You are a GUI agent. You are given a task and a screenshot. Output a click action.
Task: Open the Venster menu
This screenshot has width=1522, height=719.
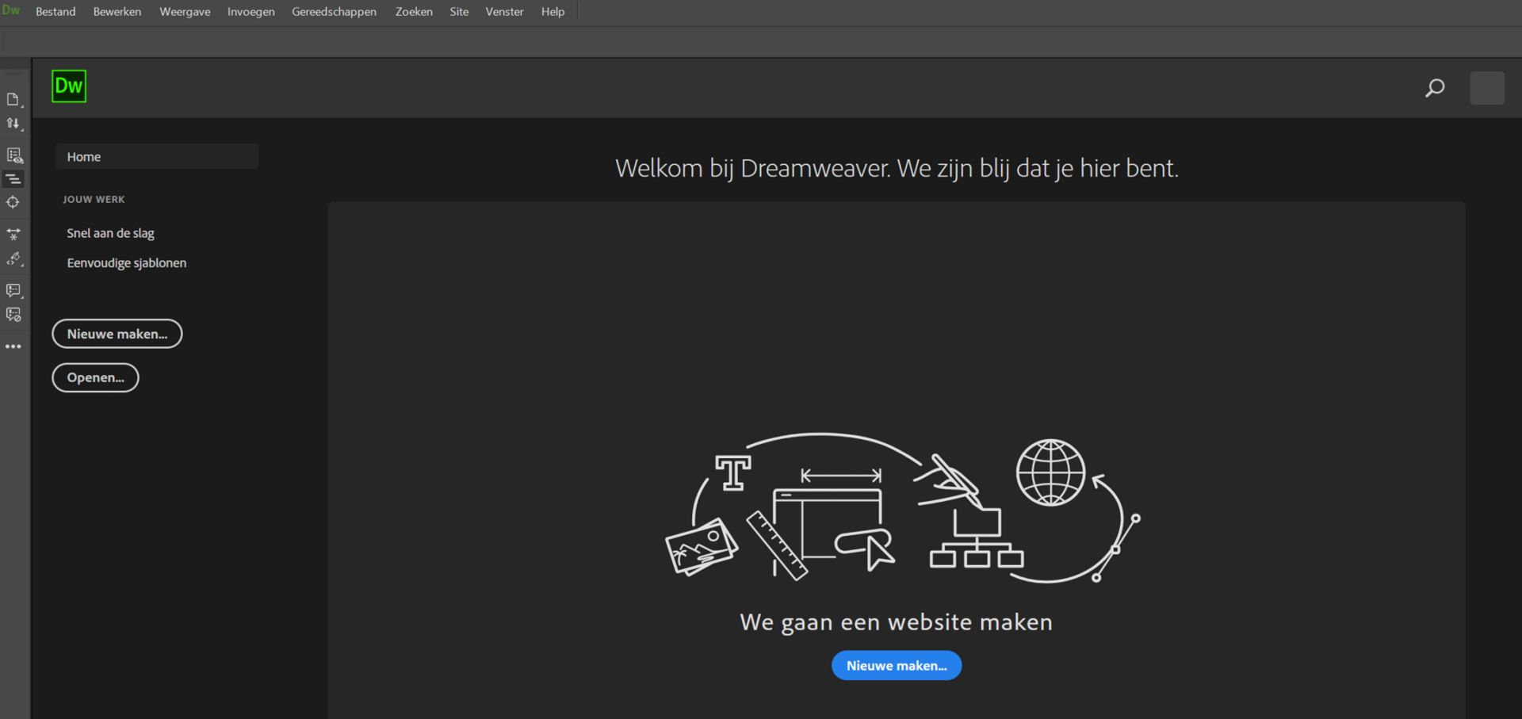[x=504, y=11]
